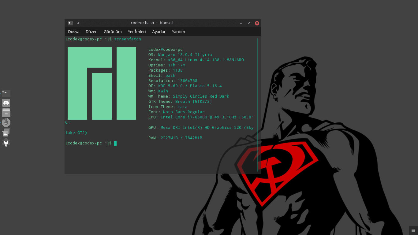418x235 pixels.
Task: Click the "codex@codex-pc" header line in output
Action: (x=166, y=50)
